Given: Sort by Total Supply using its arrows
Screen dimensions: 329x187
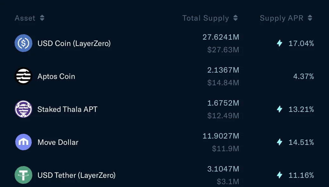Looking at the screenshot, I should point(235,18).
